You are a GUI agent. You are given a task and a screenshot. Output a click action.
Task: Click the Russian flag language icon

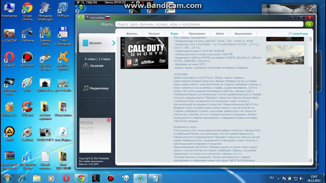point(108,18)
